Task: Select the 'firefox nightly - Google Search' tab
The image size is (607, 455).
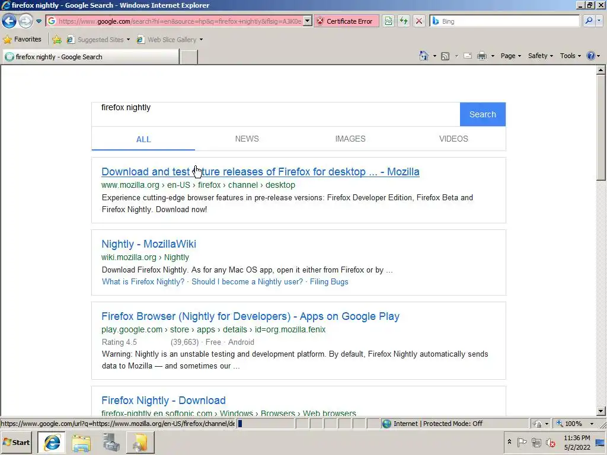Action: coord(91,57)
